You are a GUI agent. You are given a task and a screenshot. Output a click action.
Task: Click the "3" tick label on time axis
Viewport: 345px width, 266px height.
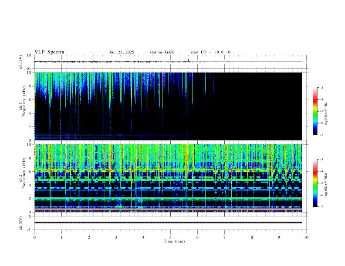(116, 237)
